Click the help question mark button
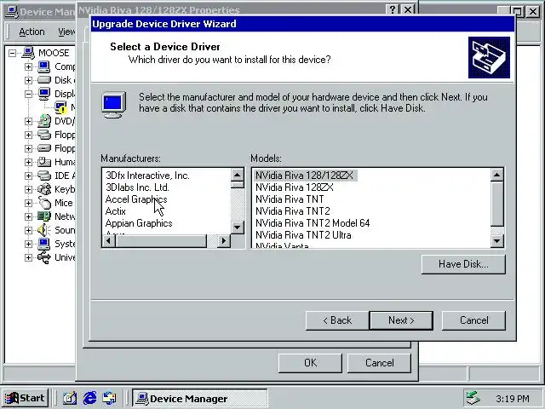The image size is (545, 409). 393,9
